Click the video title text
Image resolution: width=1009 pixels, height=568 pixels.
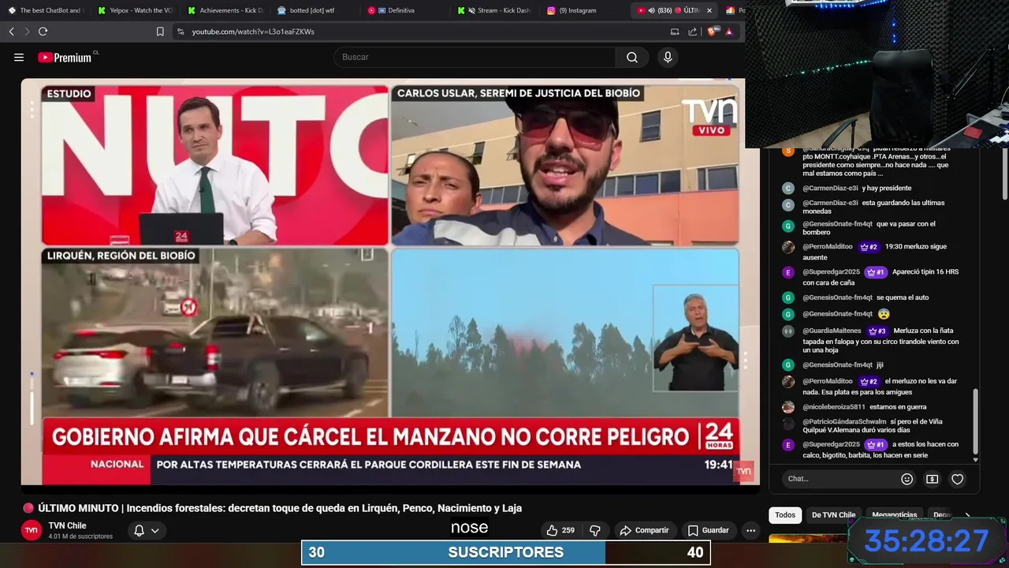point(280,508)
